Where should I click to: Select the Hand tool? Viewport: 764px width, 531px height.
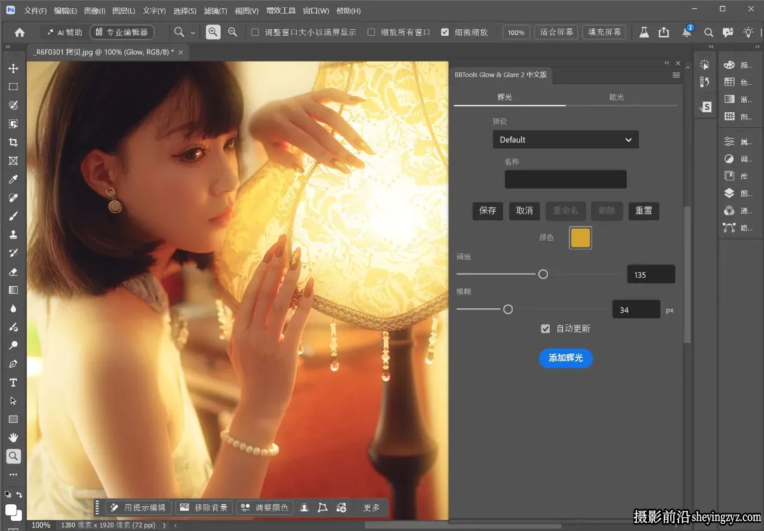coord(13,437)
